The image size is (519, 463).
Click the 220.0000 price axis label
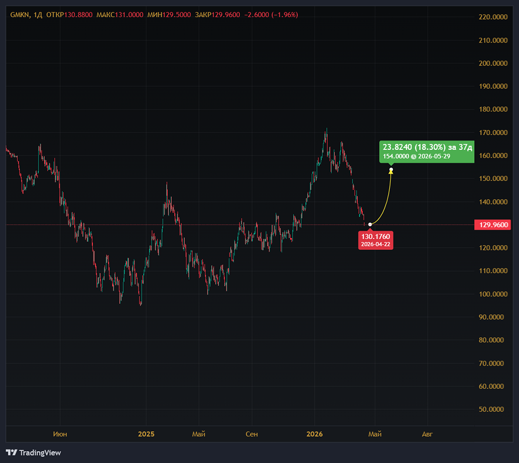pos(493,17)
